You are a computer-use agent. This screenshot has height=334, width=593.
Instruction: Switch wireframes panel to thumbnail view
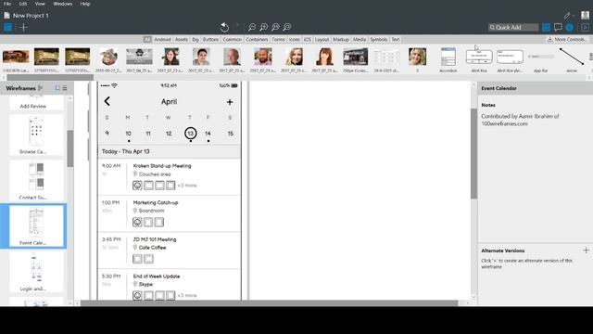(57, 88)
